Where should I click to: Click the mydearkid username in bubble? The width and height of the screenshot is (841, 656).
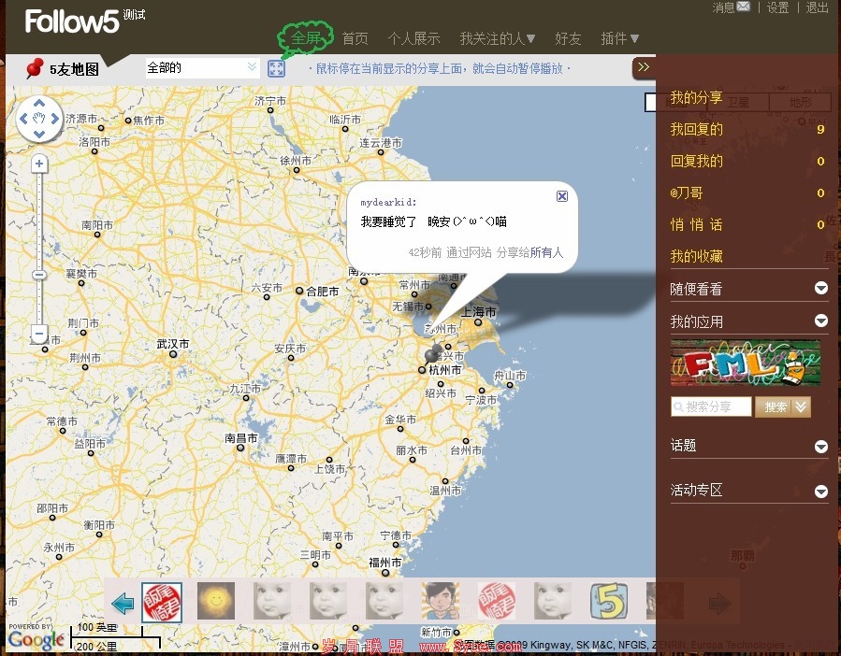[386, 202]
